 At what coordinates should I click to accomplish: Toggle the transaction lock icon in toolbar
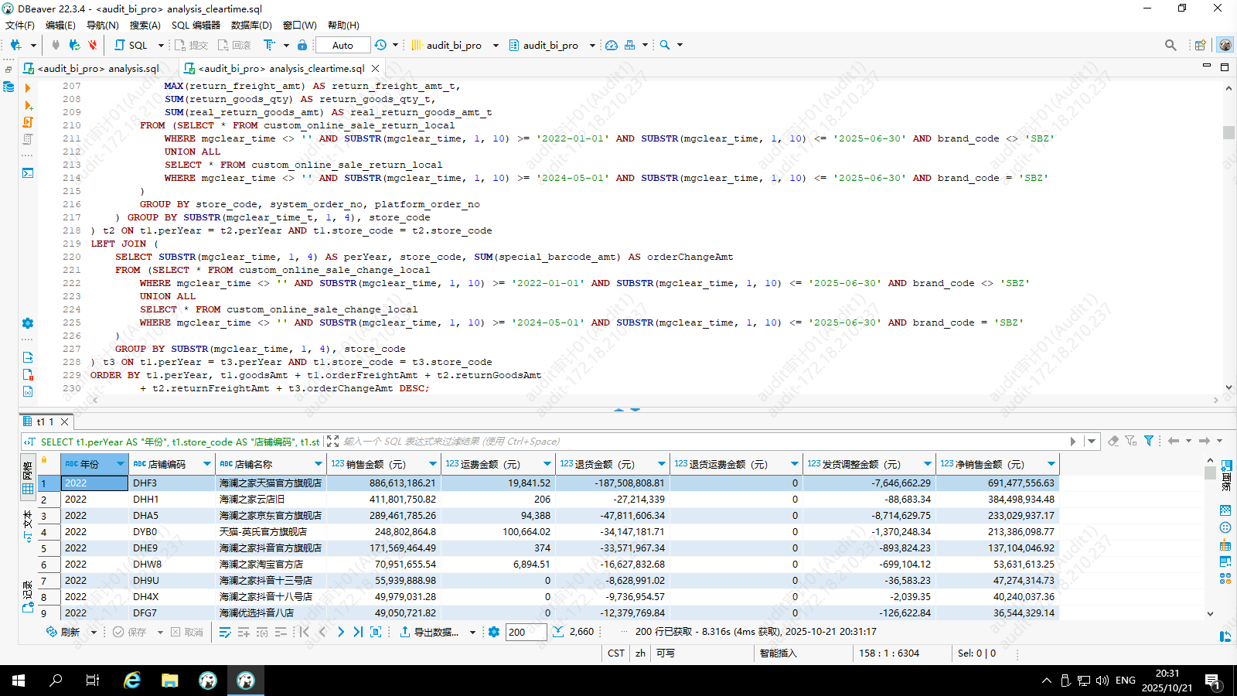(302, 45)
